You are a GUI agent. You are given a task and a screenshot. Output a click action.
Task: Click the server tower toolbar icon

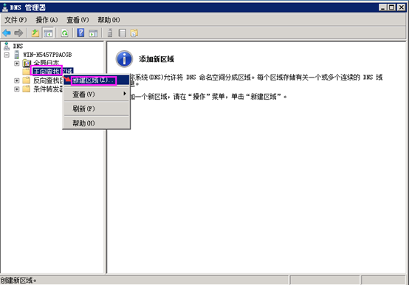coord(110,33)
